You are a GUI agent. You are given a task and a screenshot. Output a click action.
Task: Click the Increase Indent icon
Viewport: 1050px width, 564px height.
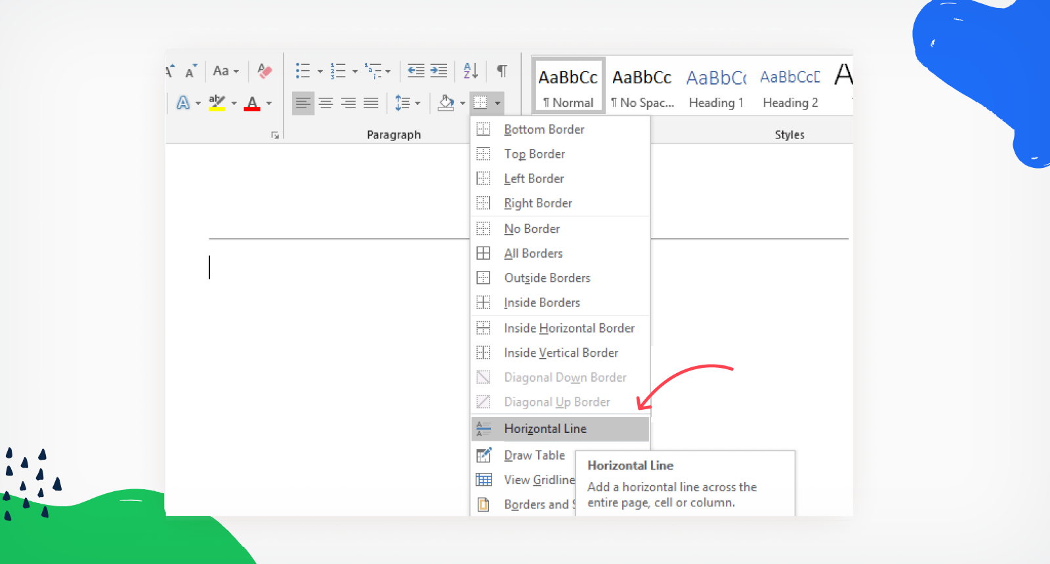(x=438, y=71)
